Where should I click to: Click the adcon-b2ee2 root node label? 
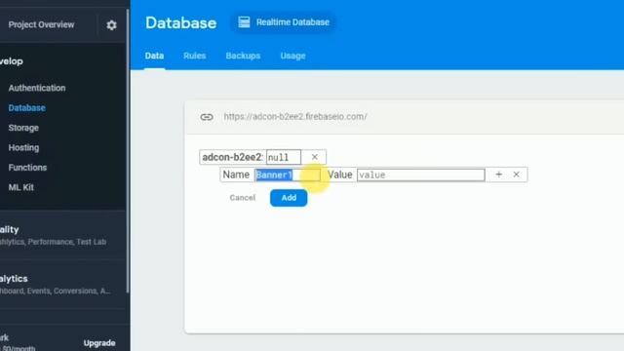coord(231,157)
